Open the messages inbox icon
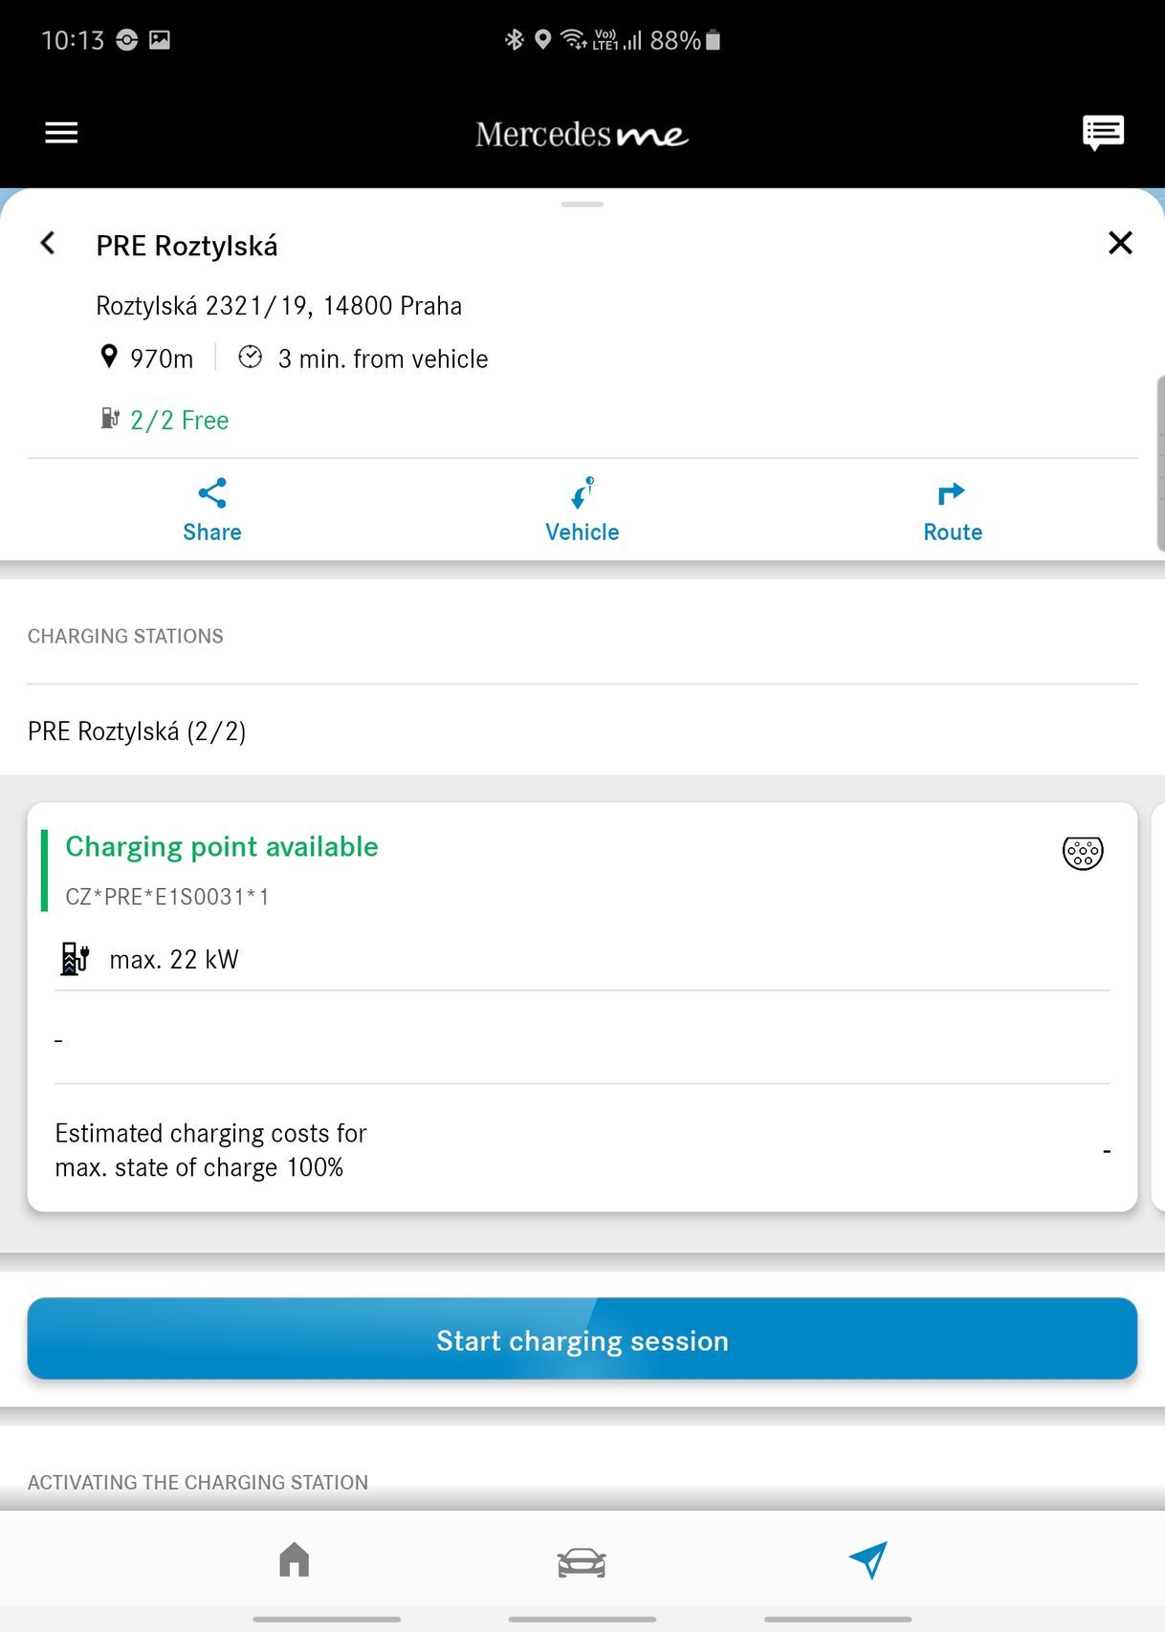The image size is (1165, 1632). click(1103, 133)
